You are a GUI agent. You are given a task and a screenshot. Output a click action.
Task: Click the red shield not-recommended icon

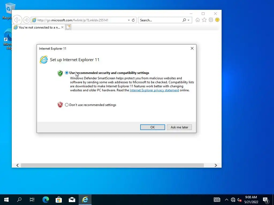(x=60, y=105)
